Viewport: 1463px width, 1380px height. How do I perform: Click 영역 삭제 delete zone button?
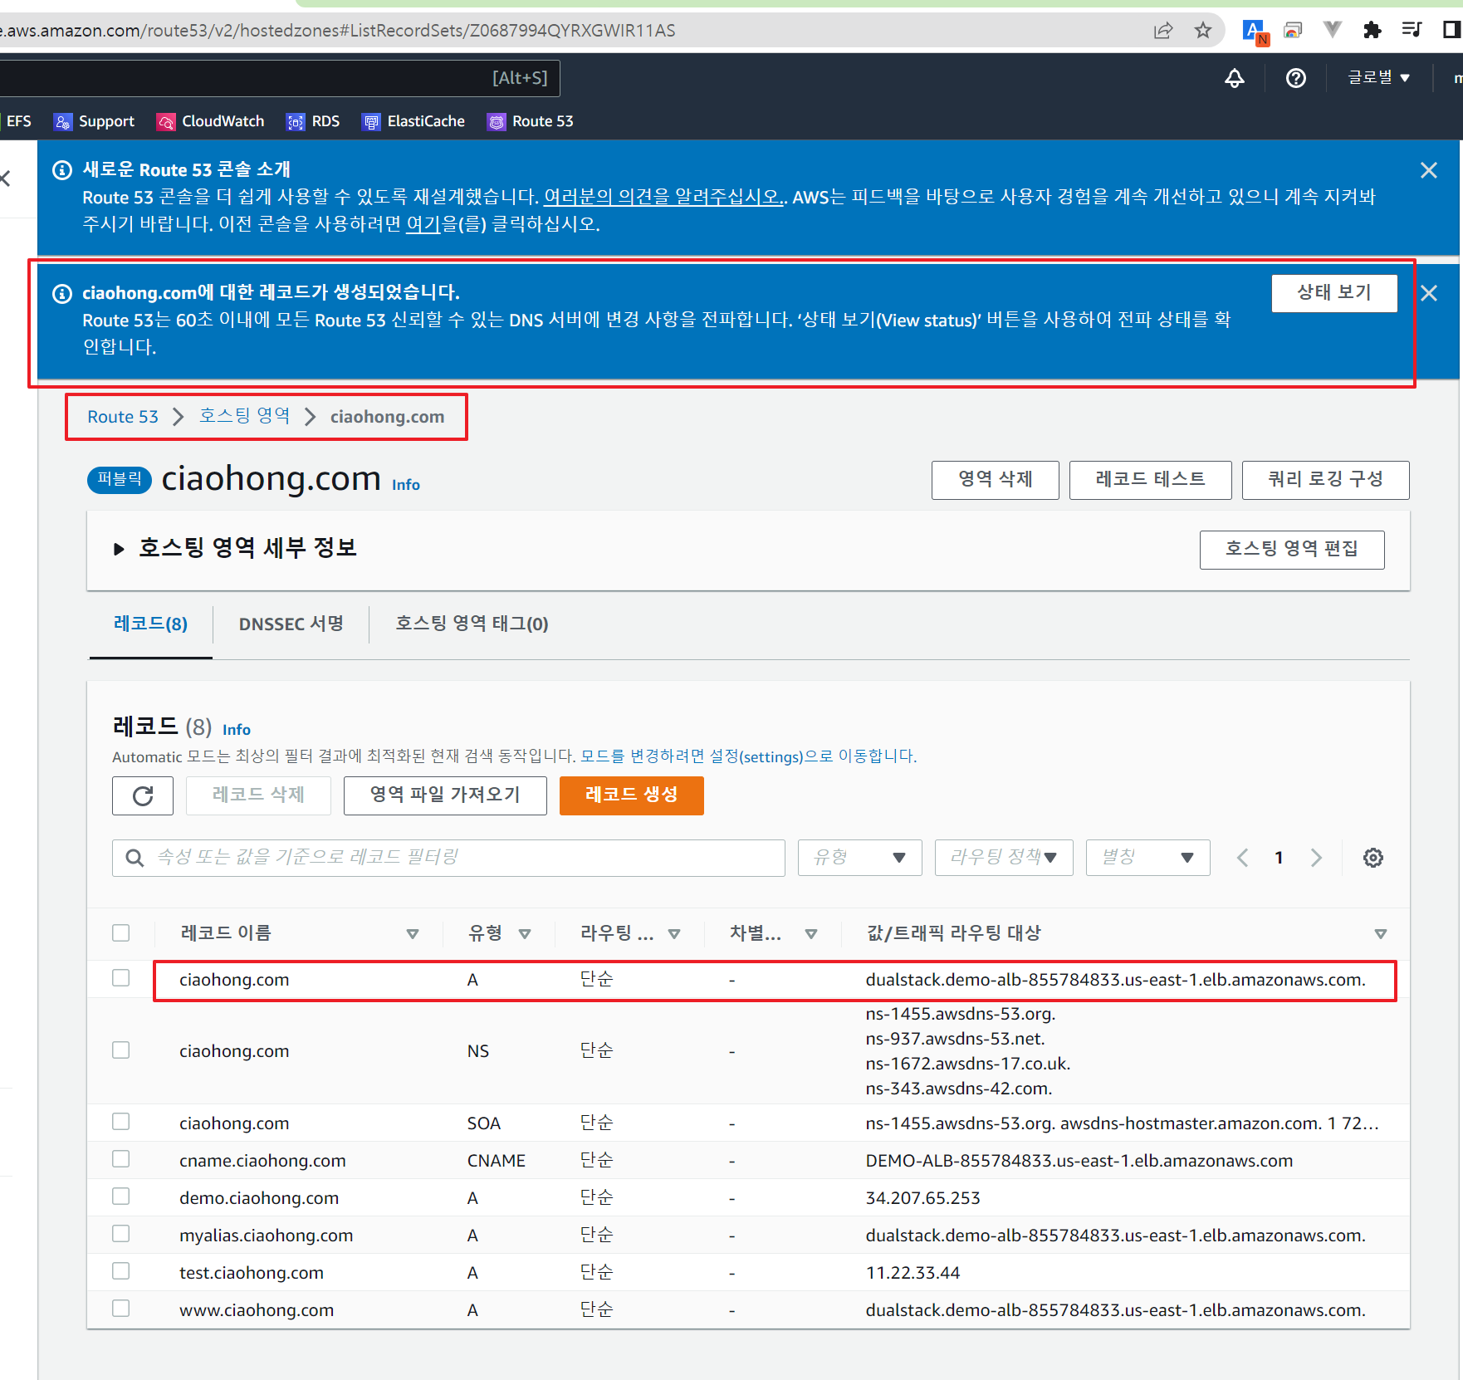click(996, 480)
